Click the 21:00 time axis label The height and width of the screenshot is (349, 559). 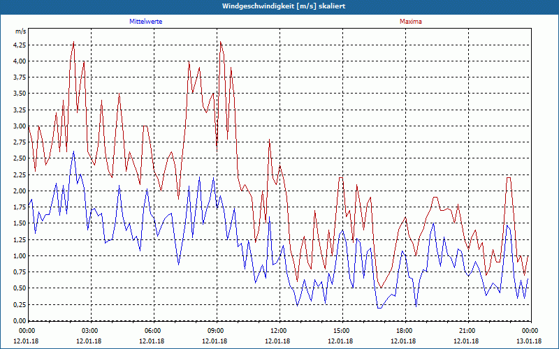[x=468, y=331]
